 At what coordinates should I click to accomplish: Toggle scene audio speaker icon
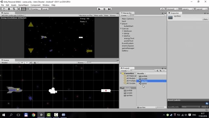31,63
